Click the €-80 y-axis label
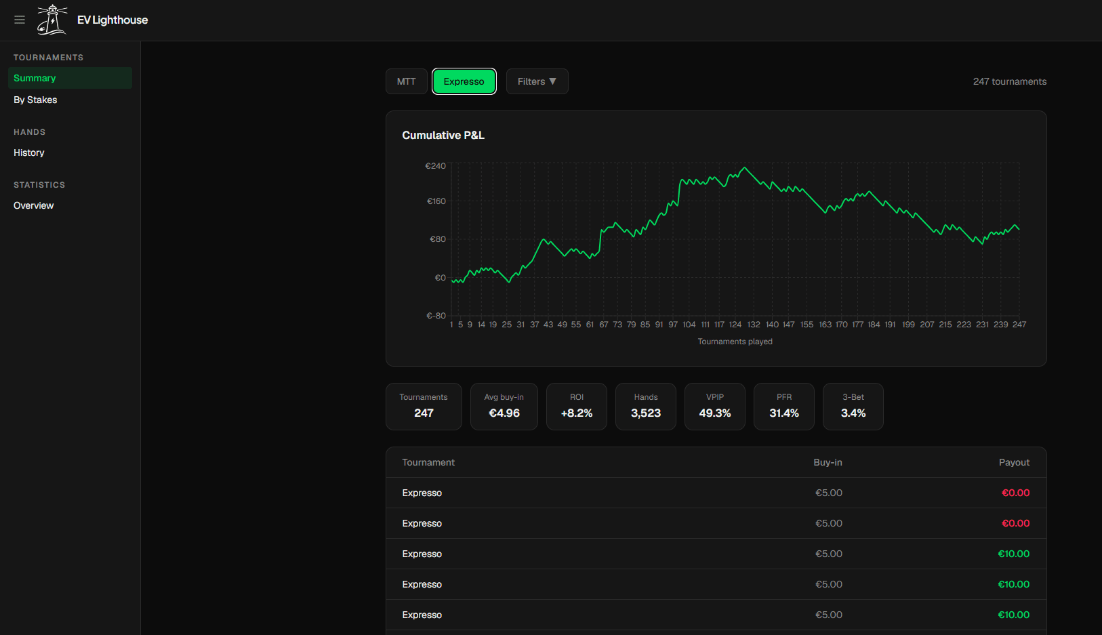The width and height of the screenshot is (1102, 635). 436,316
